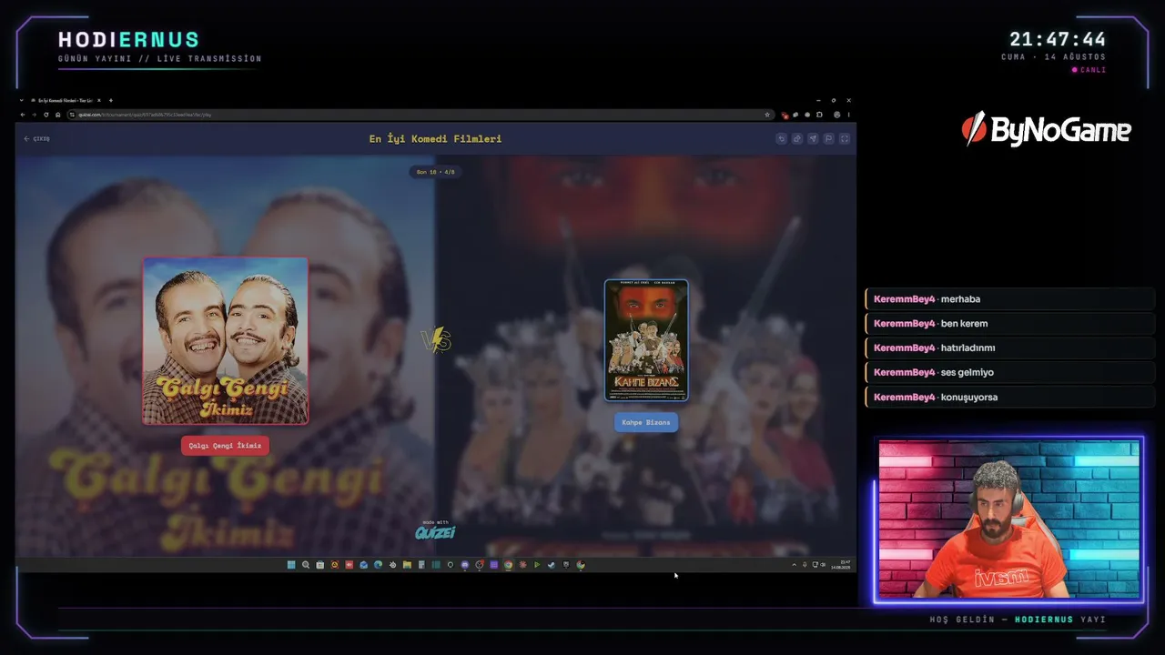This screenshot has width=1165, height=655.
Task: Click the paper plane share icon
Action: tap(813, 139)
